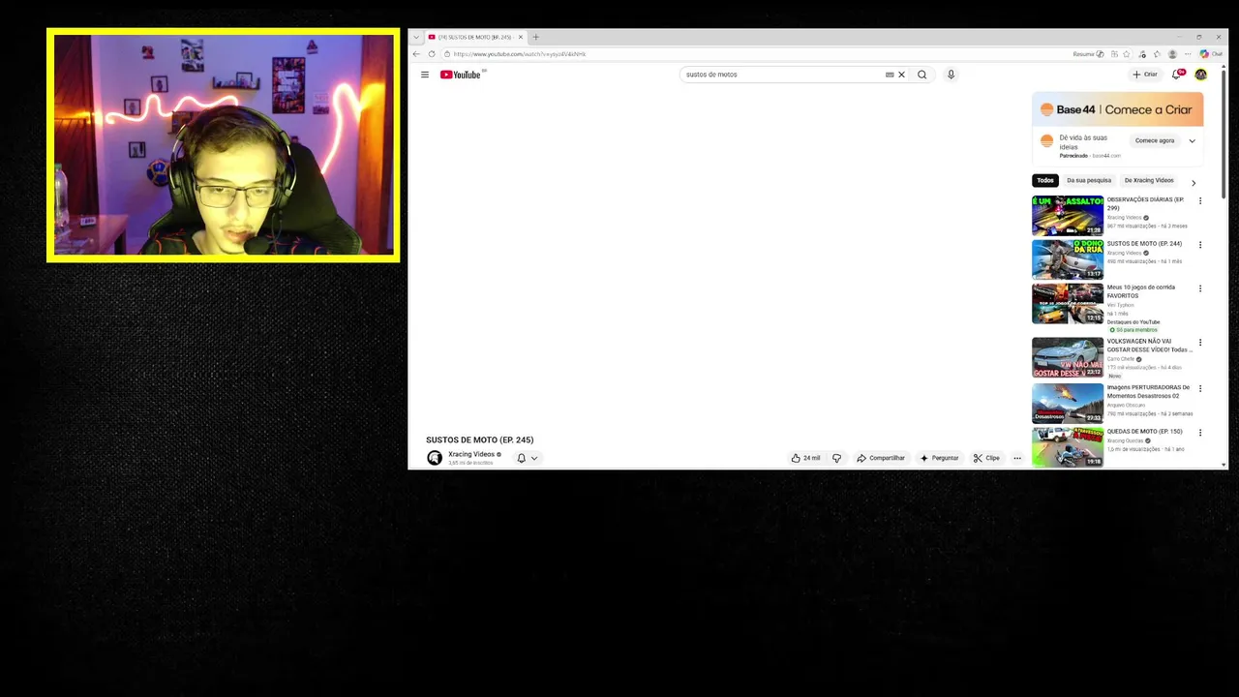Open the browser profile icon
This screenshot has height=697, width=1239.
click(x=1173, y=54)
